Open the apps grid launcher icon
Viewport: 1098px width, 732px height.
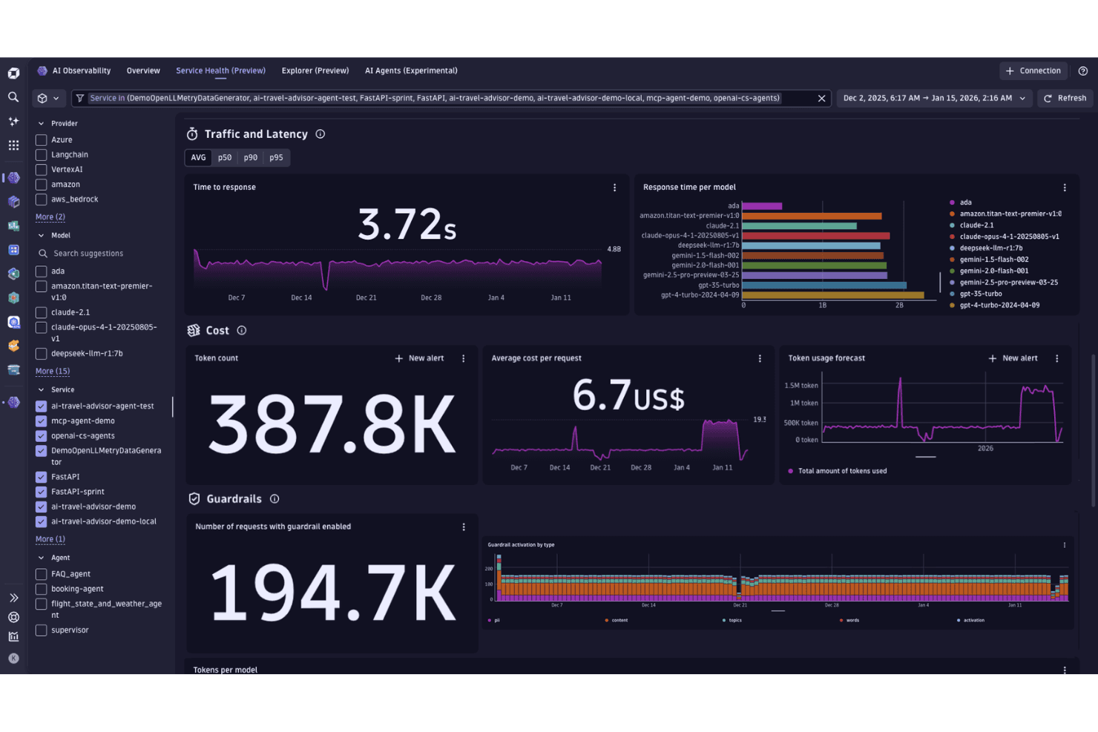point(13,145)
